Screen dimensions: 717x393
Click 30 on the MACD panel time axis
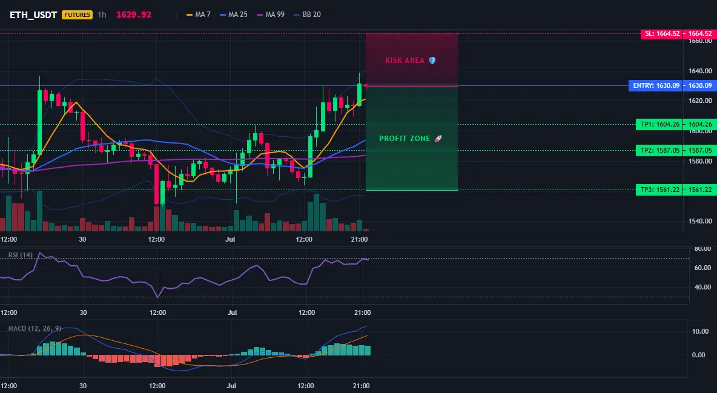[83, 386]
